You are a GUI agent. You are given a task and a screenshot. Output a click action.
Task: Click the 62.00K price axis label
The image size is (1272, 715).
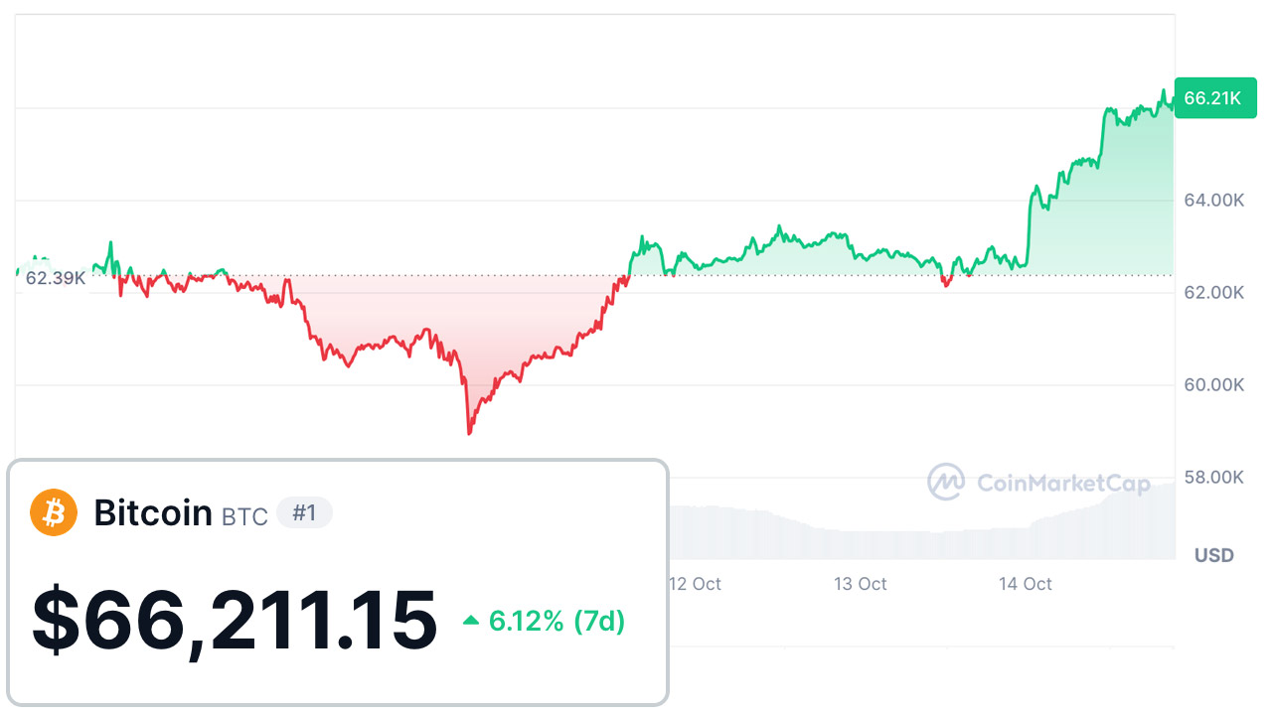click(1211, 293)
